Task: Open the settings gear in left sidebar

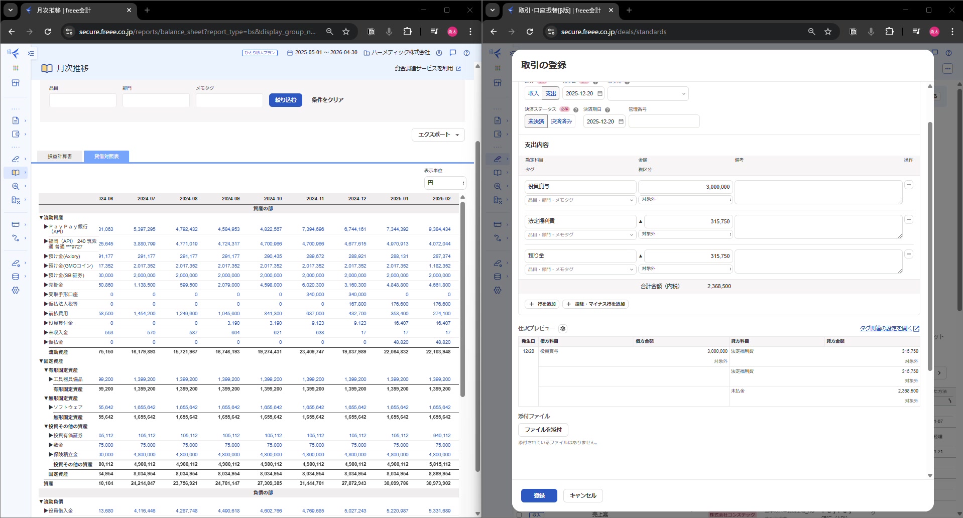Action: pyautogui.click(x=16, y=290)
